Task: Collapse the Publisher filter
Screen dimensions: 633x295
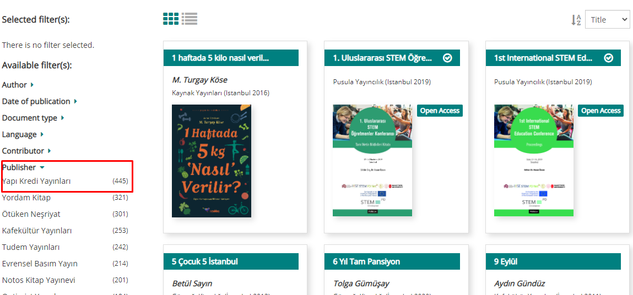Action: point(24,167)
